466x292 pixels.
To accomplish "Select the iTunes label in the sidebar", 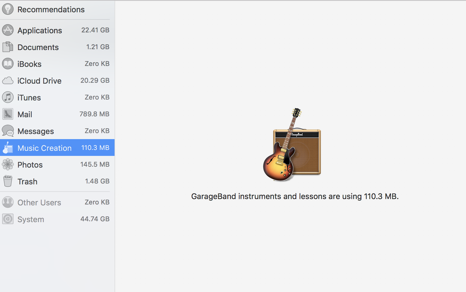I will [29, 97].
